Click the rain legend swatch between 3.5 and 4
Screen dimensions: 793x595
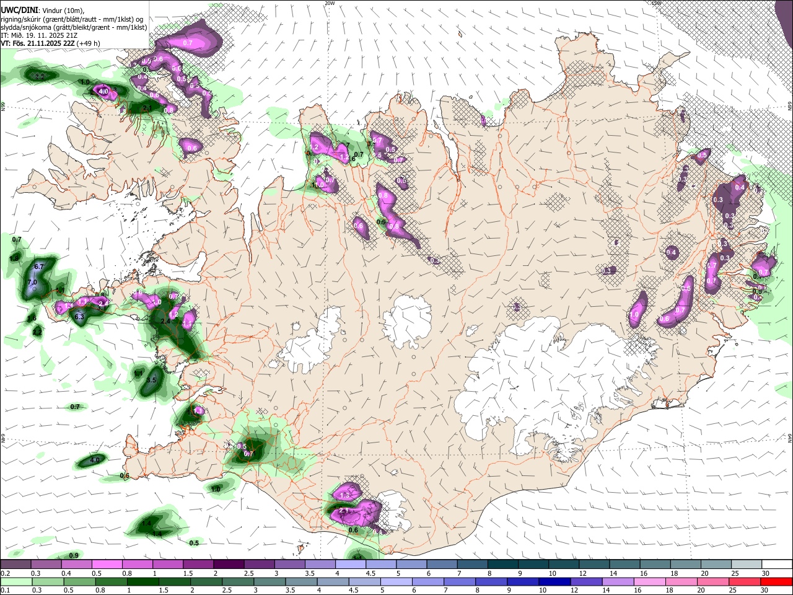(x=301, y=582)
